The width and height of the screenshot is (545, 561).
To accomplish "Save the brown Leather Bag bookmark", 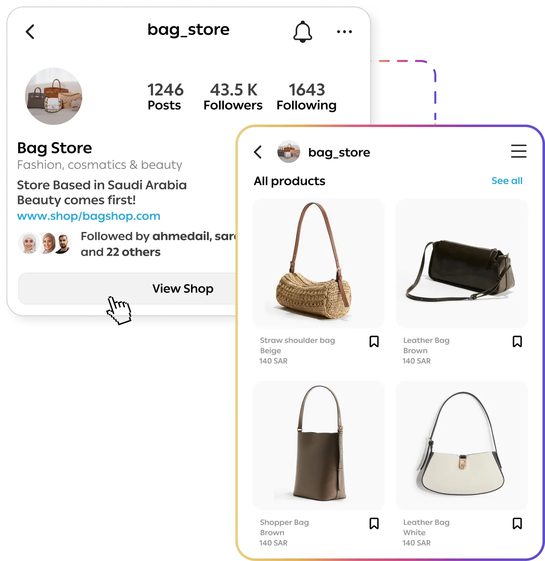I will (517, 342).
